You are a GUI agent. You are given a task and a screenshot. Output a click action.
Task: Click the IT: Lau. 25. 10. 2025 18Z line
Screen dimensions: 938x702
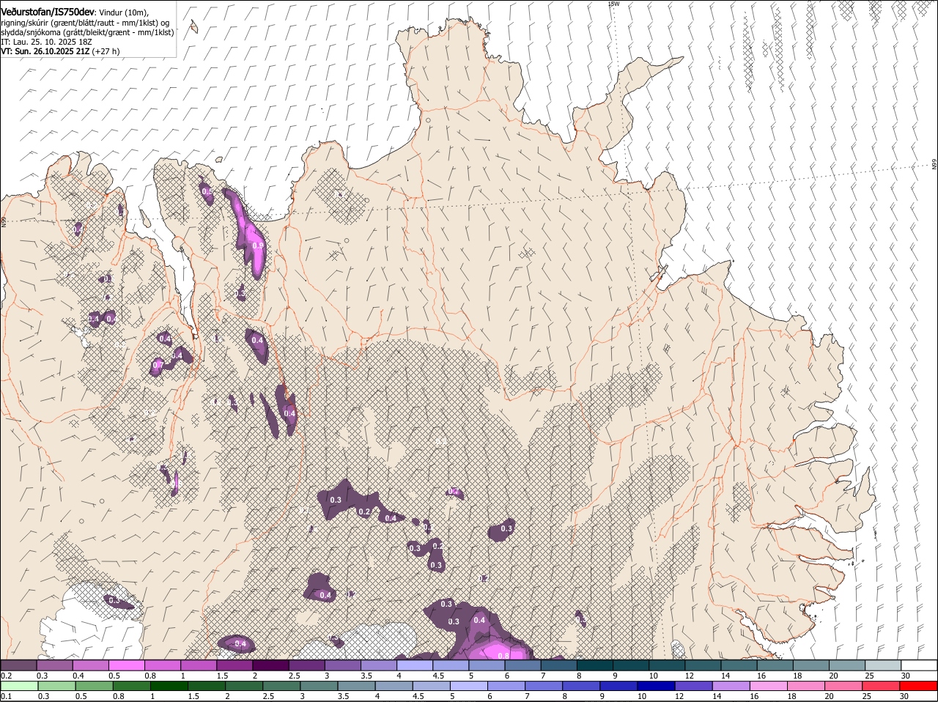click(46, 42)
